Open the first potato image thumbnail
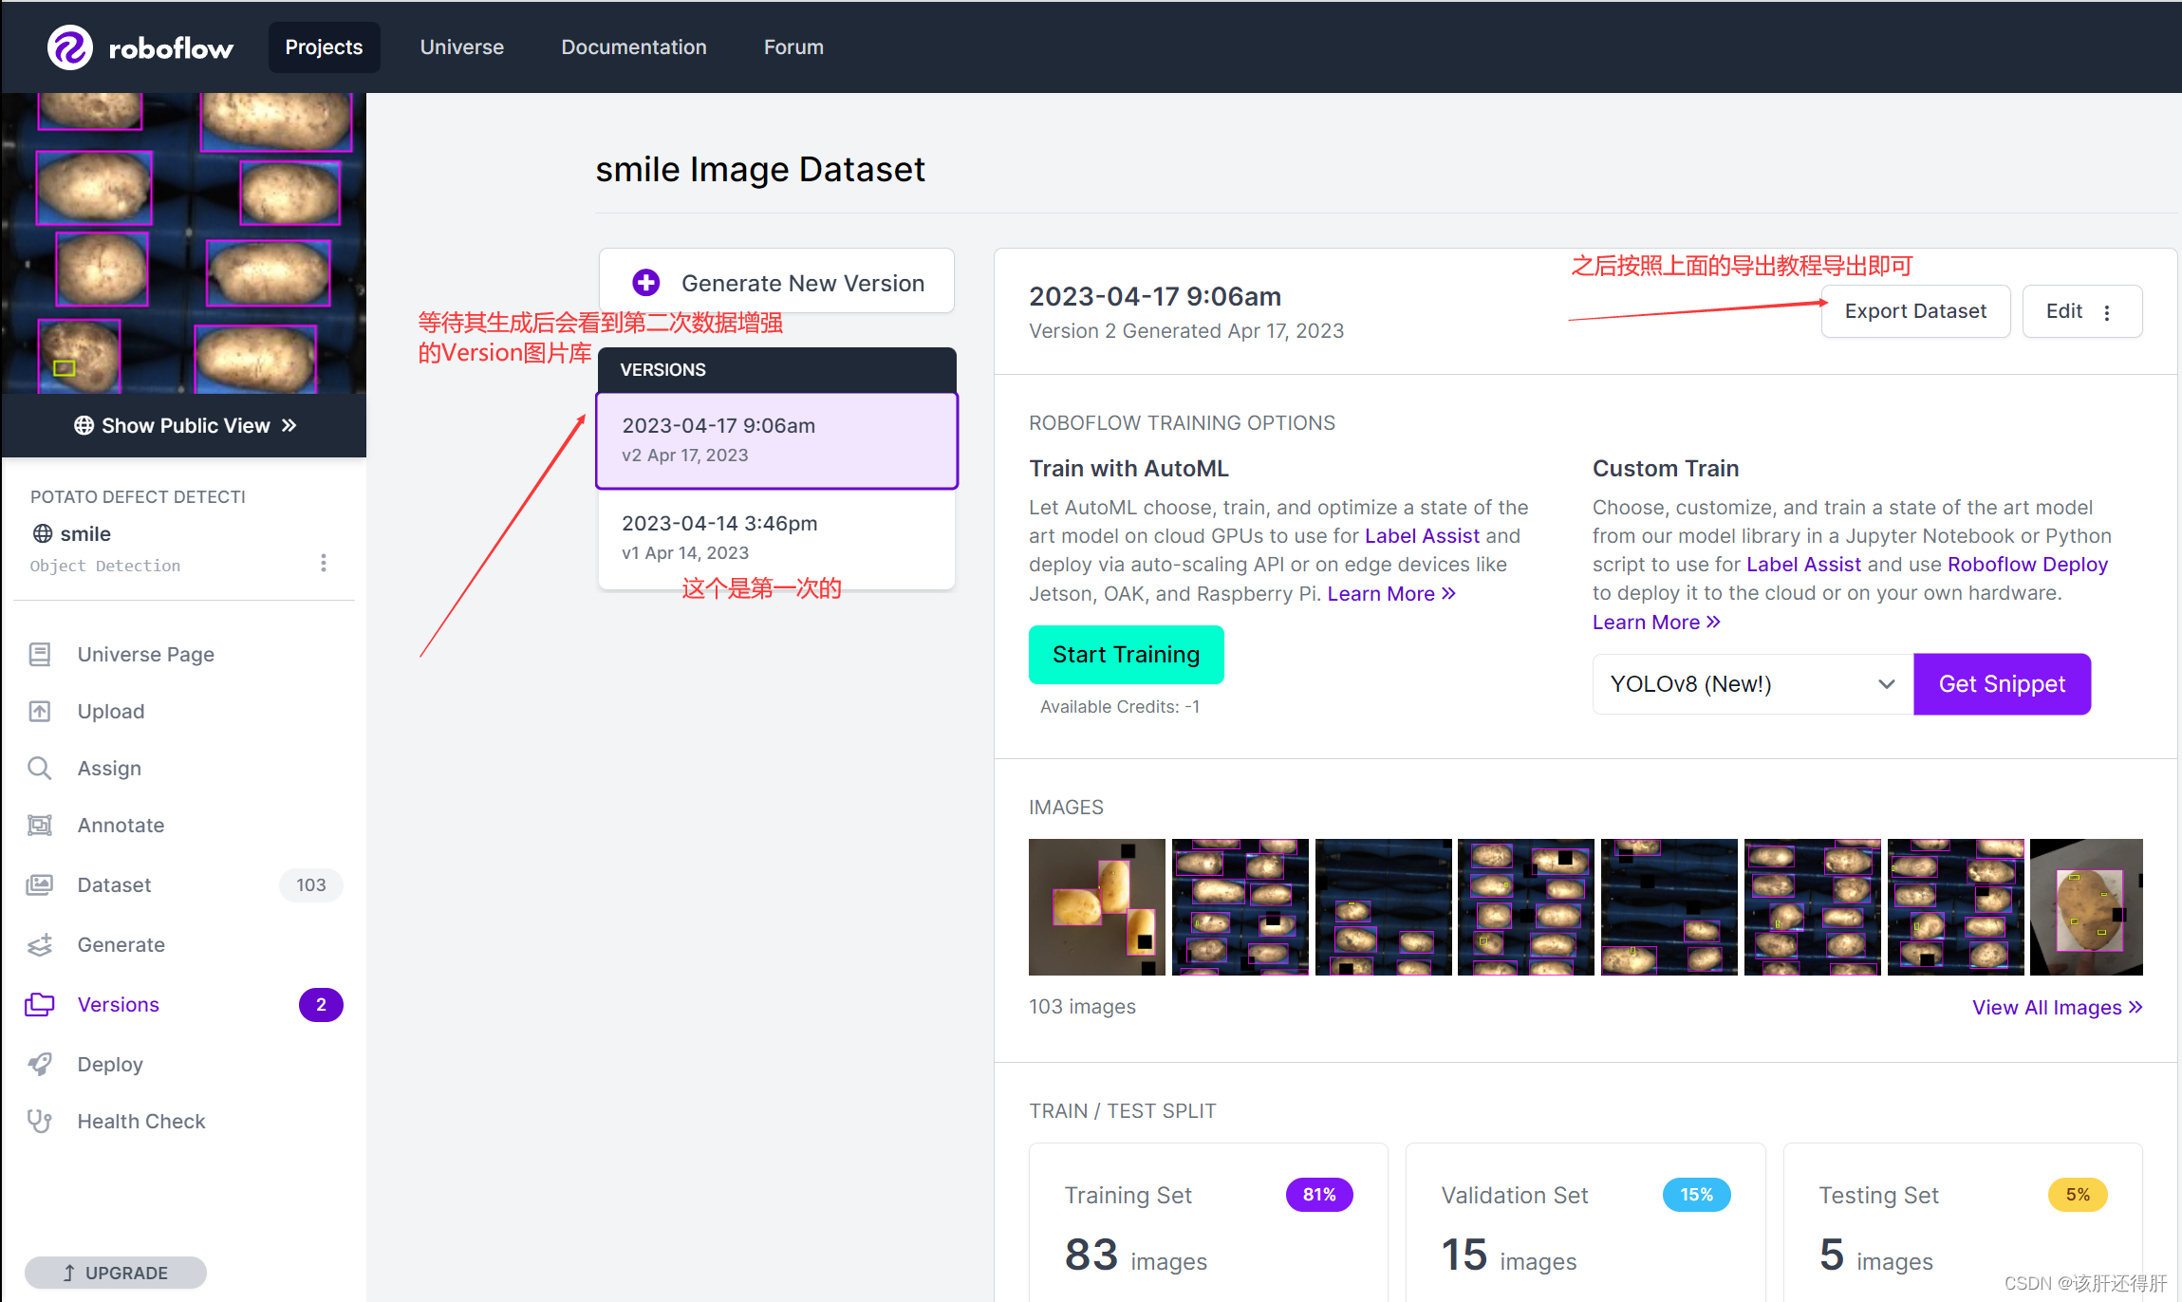Screen dimensions: 2182x1302 pos(1096,906)
